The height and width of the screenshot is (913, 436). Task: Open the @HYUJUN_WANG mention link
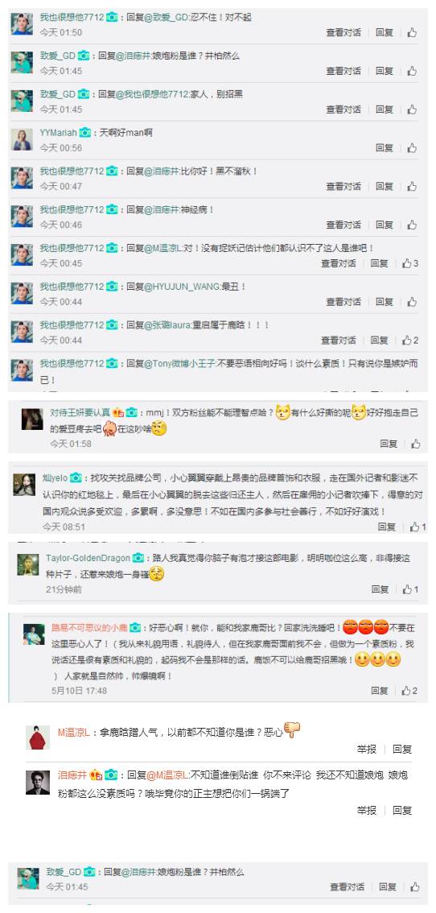click(x=179, y=287)
